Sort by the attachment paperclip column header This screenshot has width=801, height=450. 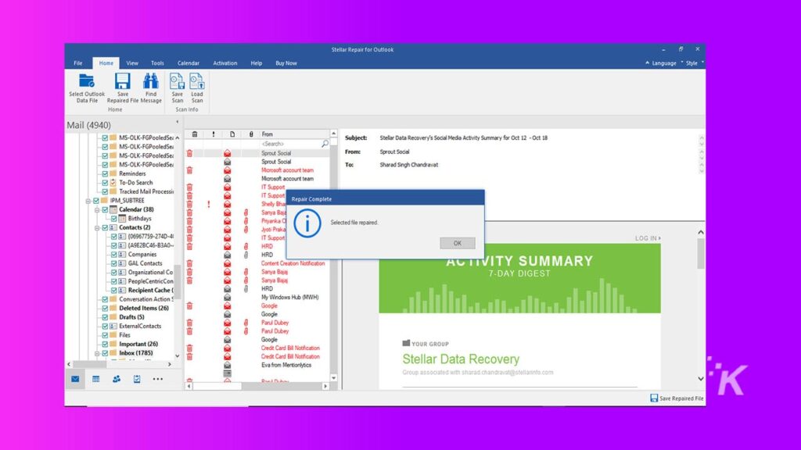click(x=251, y=134)
